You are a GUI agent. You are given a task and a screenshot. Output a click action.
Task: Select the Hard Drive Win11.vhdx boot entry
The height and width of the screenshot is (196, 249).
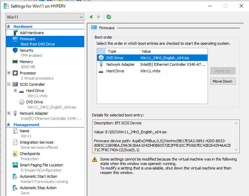[152, 71]
